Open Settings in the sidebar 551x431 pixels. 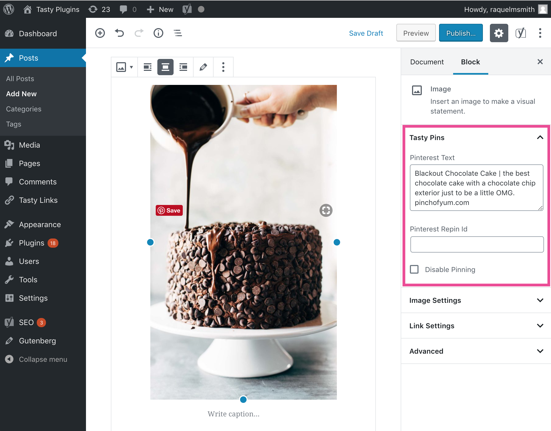tap(43, 298)
